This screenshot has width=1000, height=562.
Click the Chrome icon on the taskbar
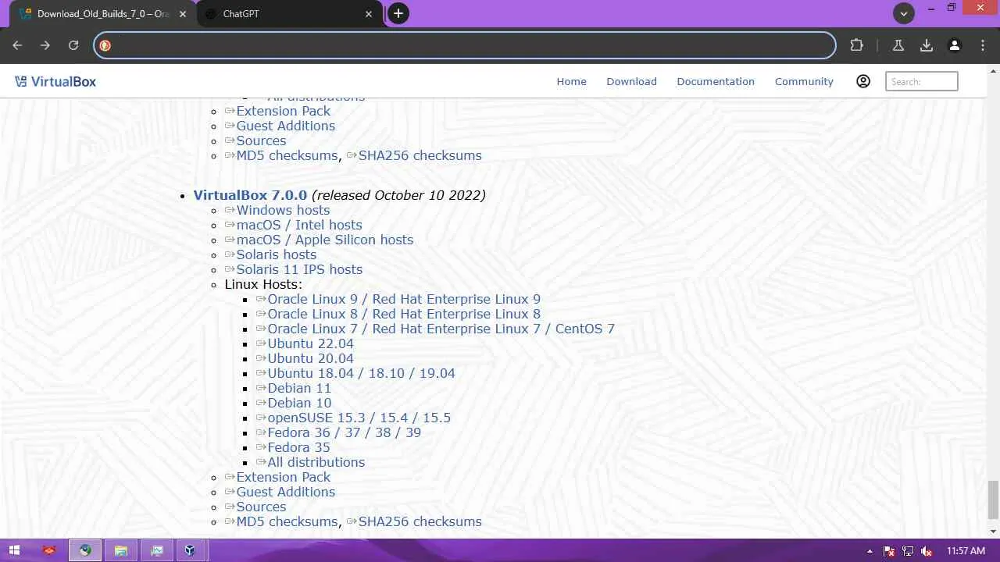click(85, 550)
